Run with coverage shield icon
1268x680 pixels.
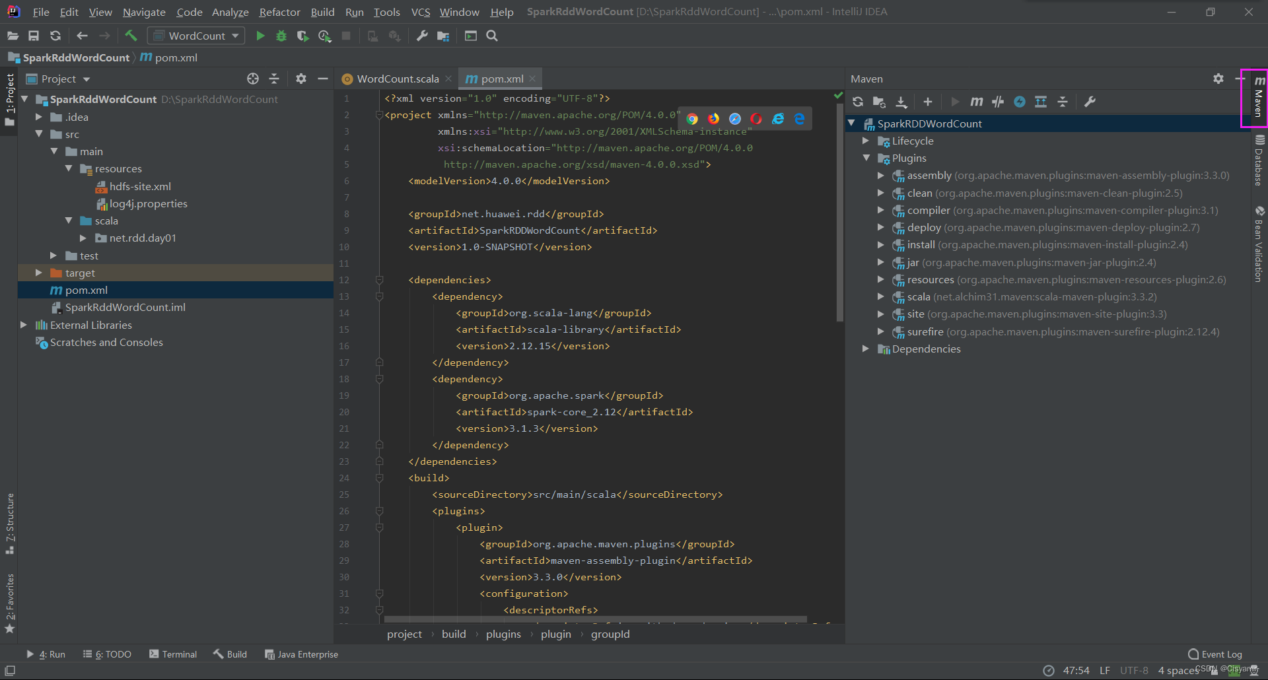[x=302, y=36]
